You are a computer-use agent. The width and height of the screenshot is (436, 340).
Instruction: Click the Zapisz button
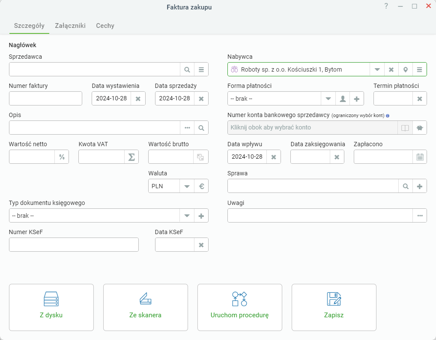point(334,307)
